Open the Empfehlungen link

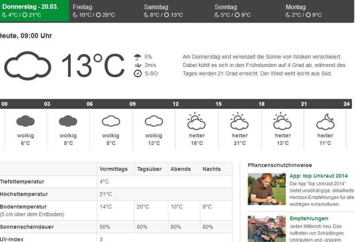309,218
